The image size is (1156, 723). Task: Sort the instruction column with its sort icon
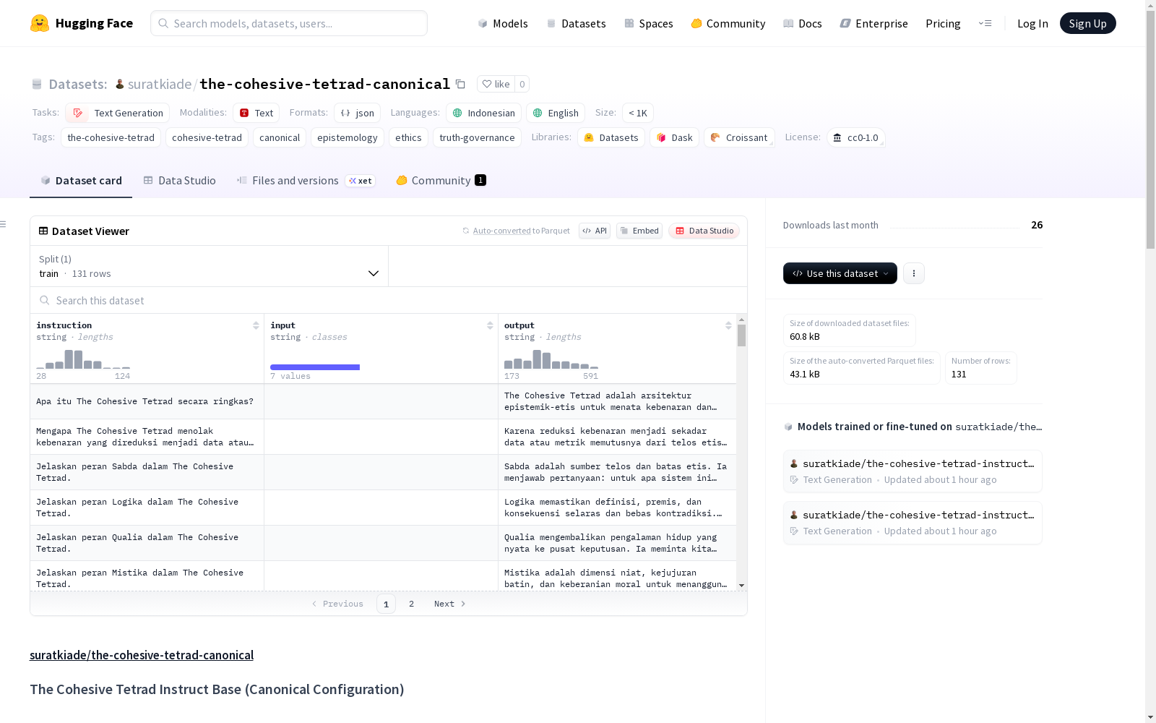(x=256, y=325)
